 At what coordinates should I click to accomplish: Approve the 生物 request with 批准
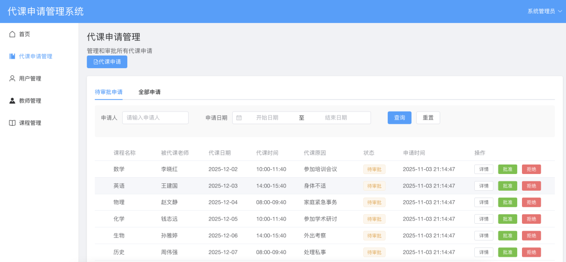[x=507, y=236]
